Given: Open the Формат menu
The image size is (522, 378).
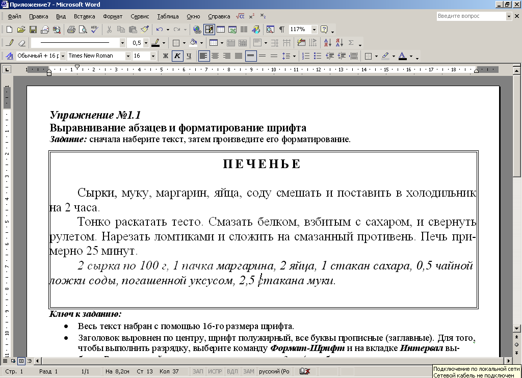Looking at the screenshot, I should tap(113, 16).
